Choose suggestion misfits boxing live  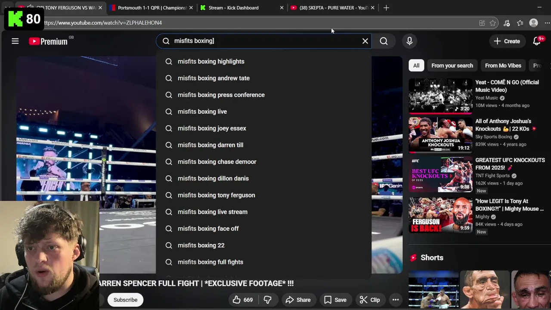(x=263, y=112)
